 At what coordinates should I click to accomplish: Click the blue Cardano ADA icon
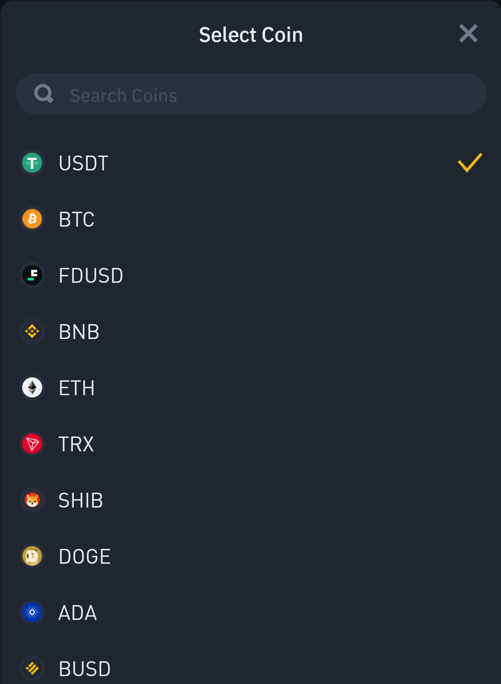coord(32,612)
